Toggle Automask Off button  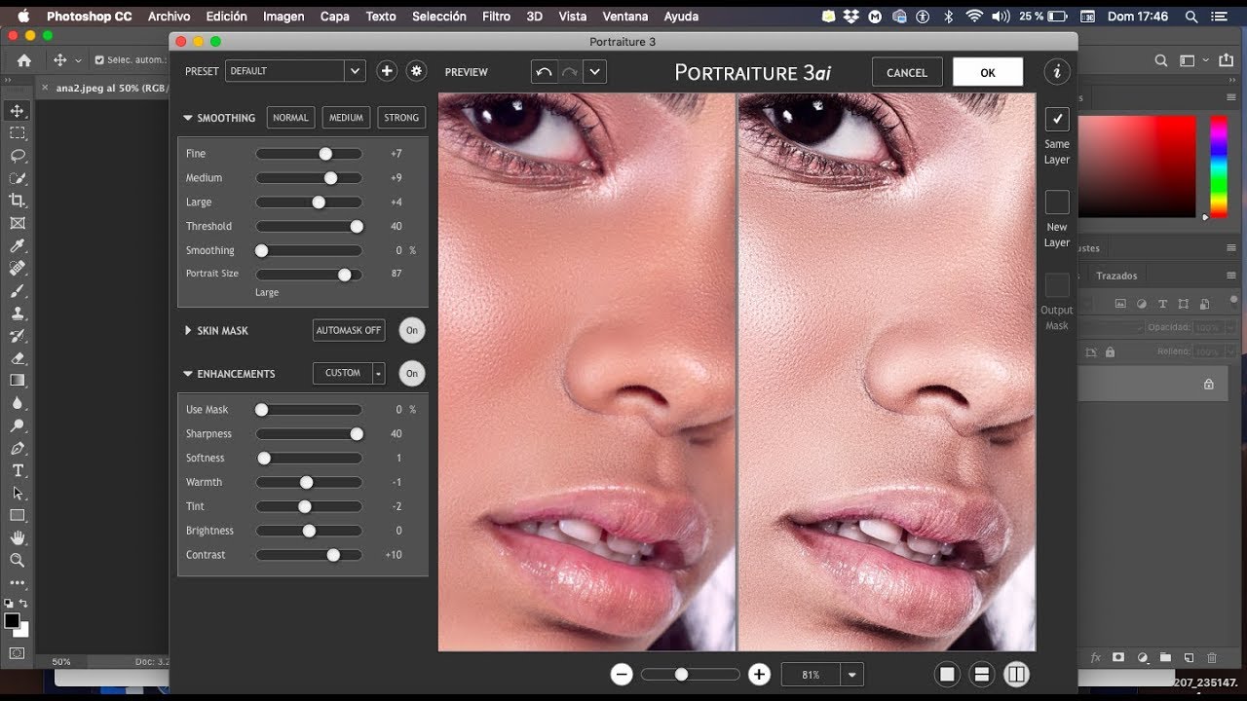click(x=349, y=330)
